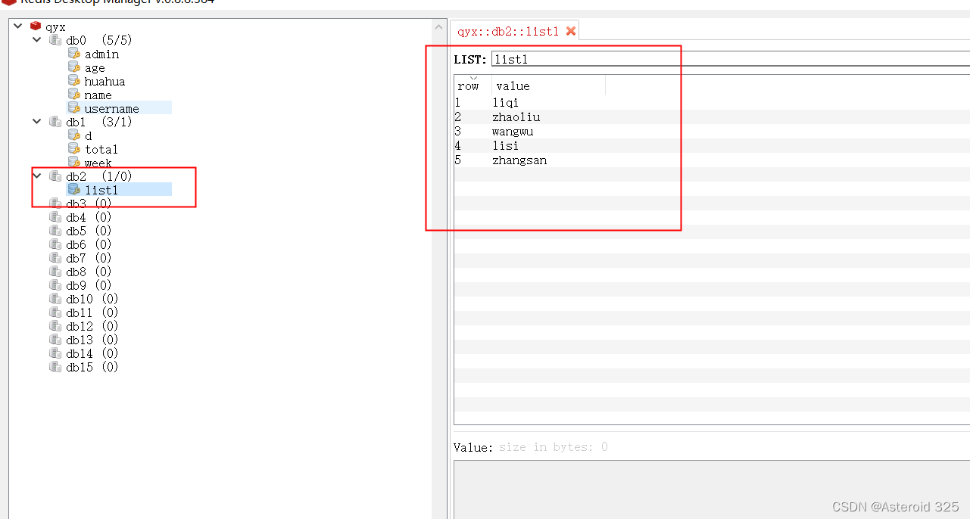970x519 pixels.
Task: Open the d key in db1
Action: pyautogui.click(x=88, y=136)
